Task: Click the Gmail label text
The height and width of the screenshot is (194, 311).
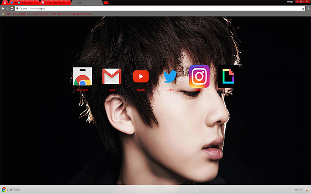Action: pos(112,90)
